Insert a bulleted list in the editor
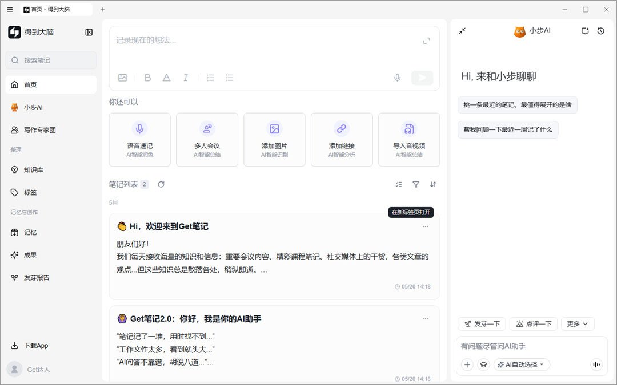This screenshot has width=617, height=385. coord(230,78)
